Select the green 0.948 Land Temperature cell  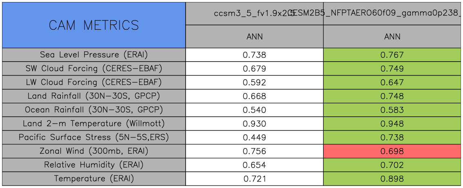(x=392, y=124)
